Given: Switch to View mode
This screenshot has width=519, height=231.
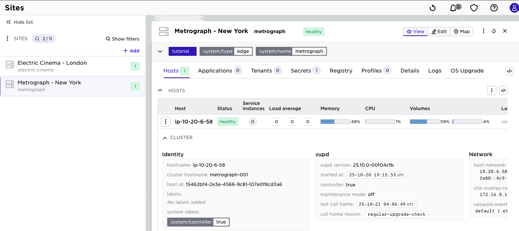Looking at the screenshot, I should 415,32.
